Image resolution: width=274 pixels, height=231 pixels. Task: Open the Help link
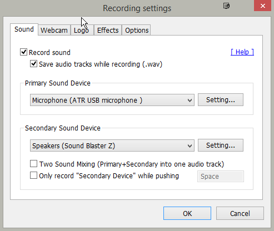coord(242,52)
